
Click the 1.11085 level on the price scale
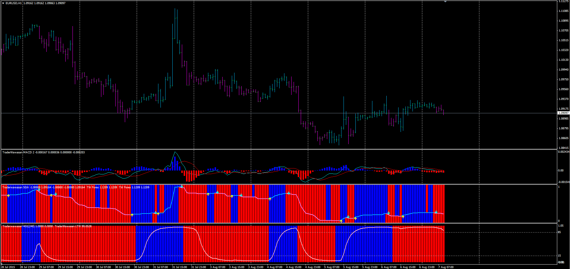pos(563,11)
